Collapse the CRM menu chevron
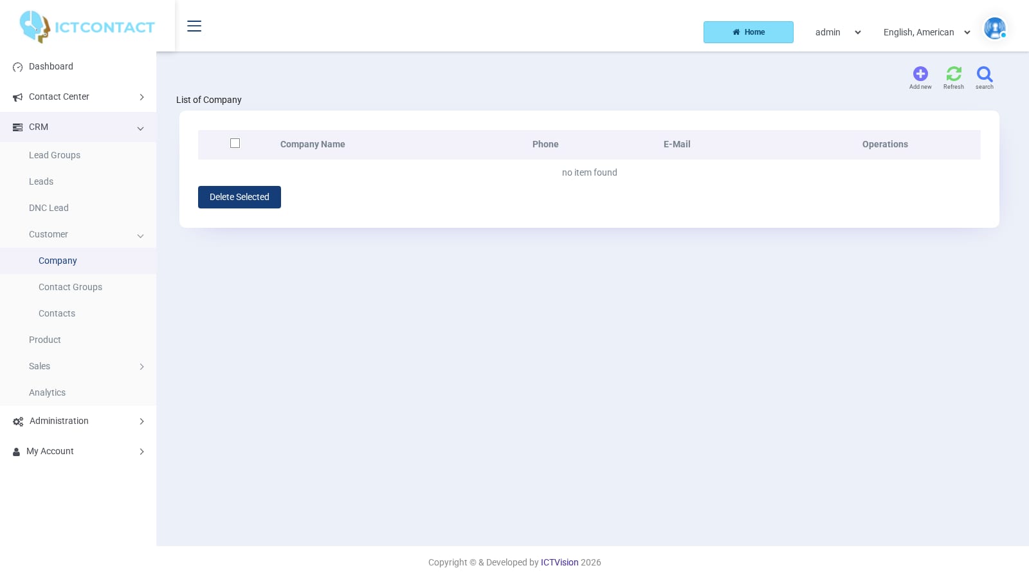The width and height of the screenshot is (1029, 579). coord(140,128)
